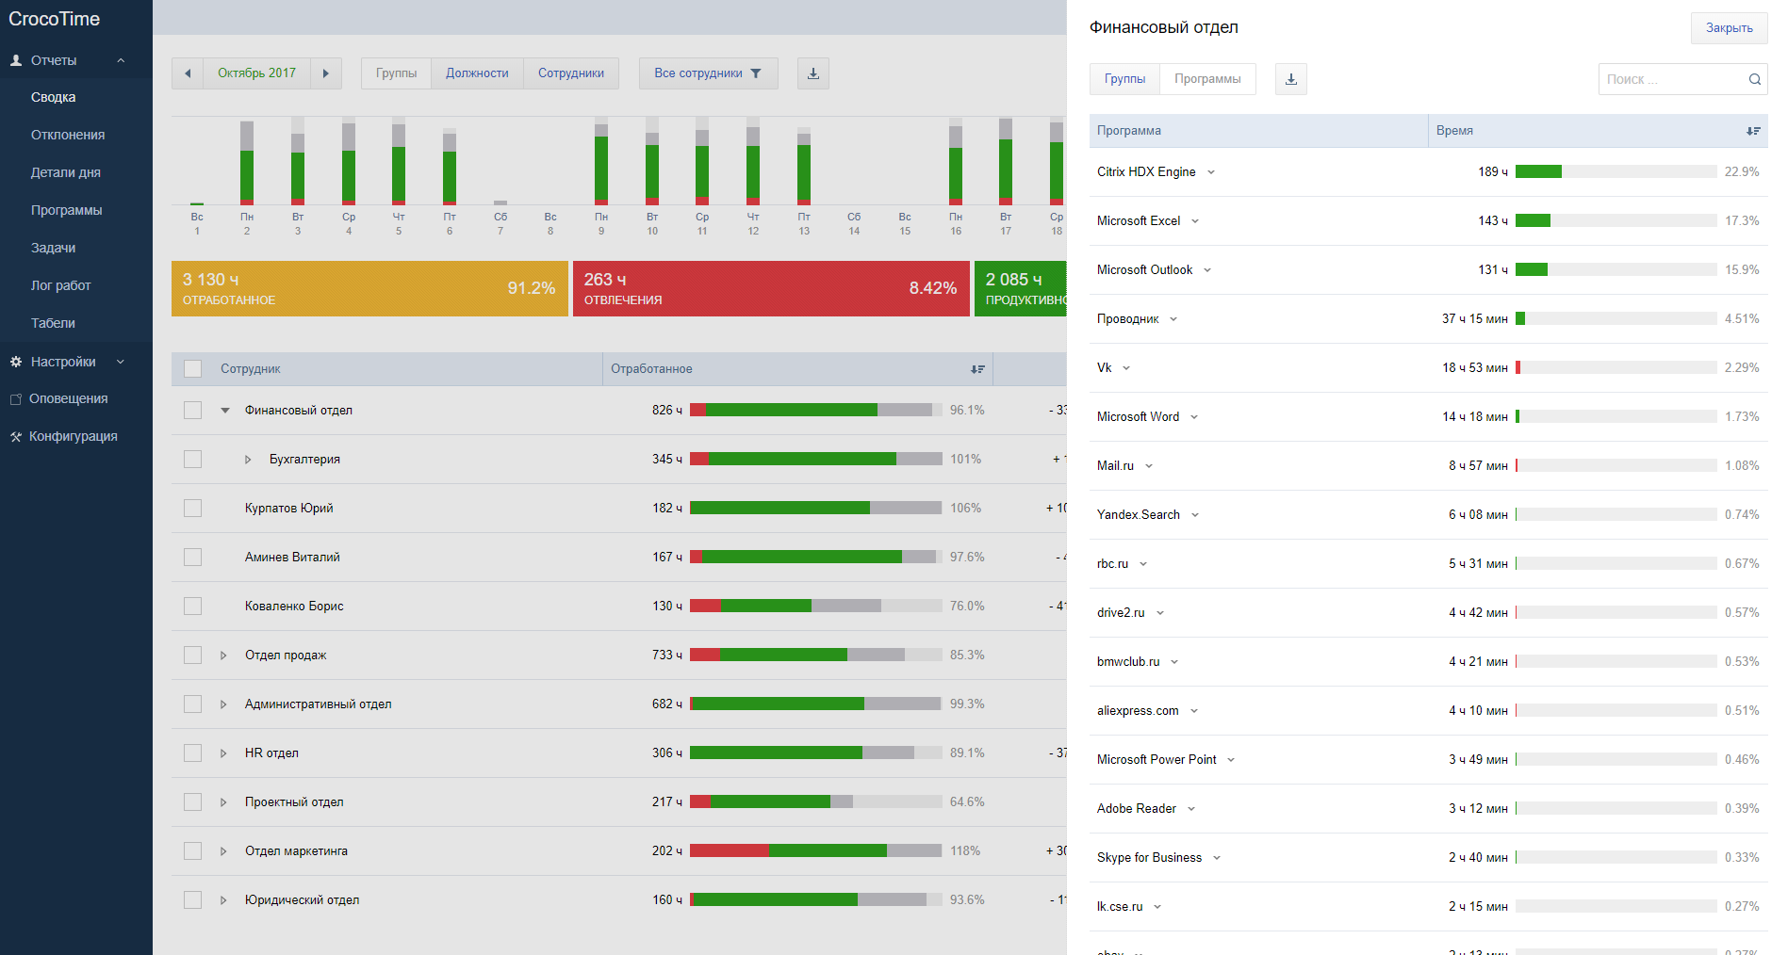This screenshot has width=1788, height=955.
Task: Collapse the Финансовый отдел group
Action: [225, 411]
